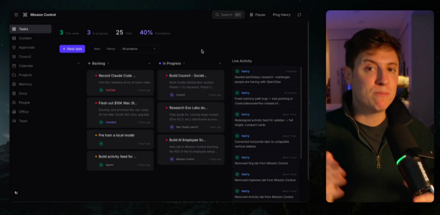Collapse the sidebar using the panel icon

point(16,15)
